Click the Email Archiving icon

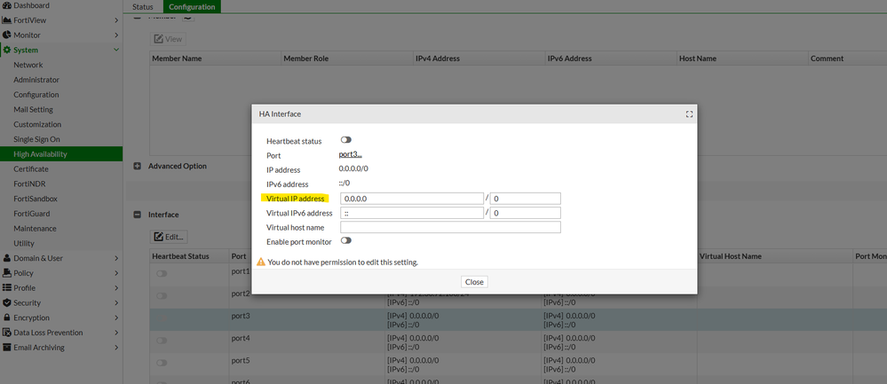pos(7,348)
